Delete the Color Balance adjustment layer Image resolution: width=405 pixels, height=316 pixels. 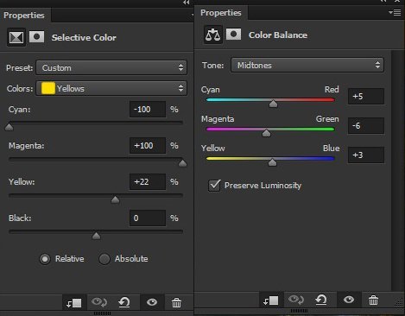pyautogui.click(x=373, y=300)
